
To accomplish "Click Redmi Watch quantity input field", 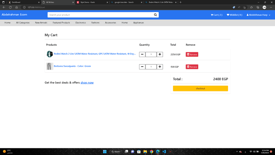I will point(151,54).
